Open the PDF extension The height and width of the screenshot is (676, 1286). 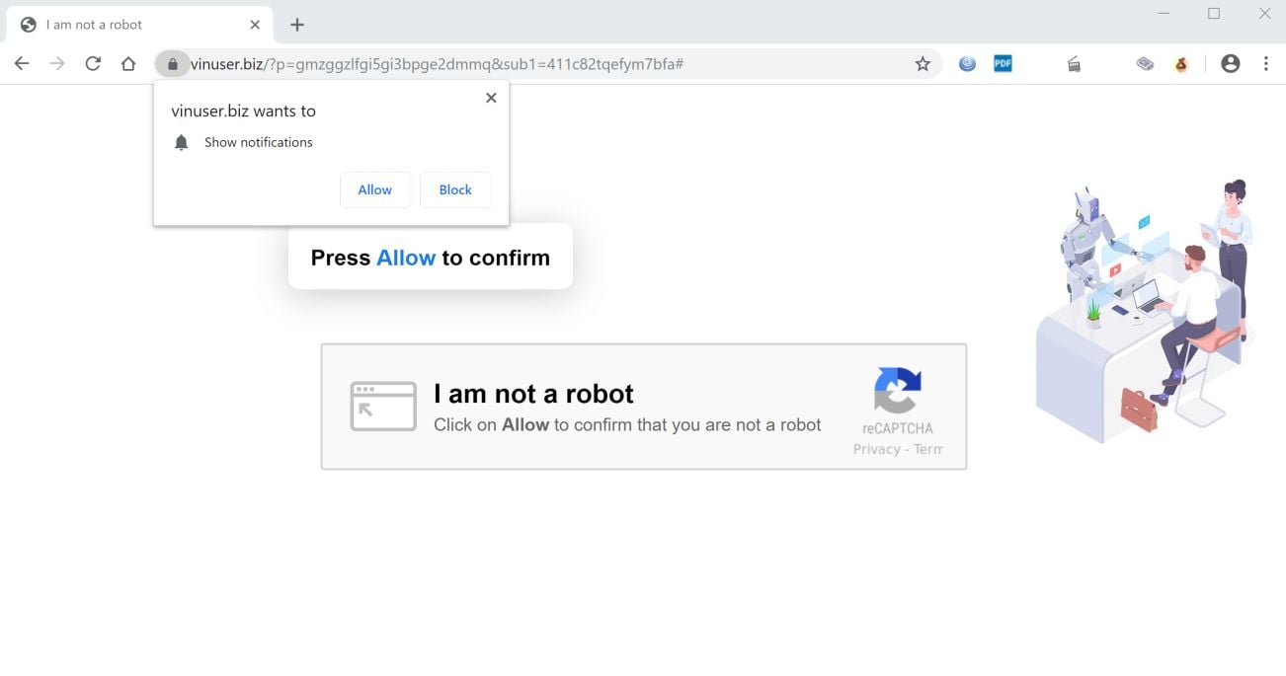[1003, 64]
